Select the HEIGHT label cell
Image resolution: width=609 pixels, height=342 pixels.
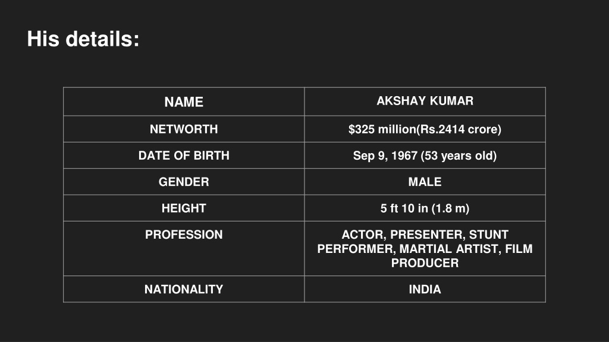184,208
